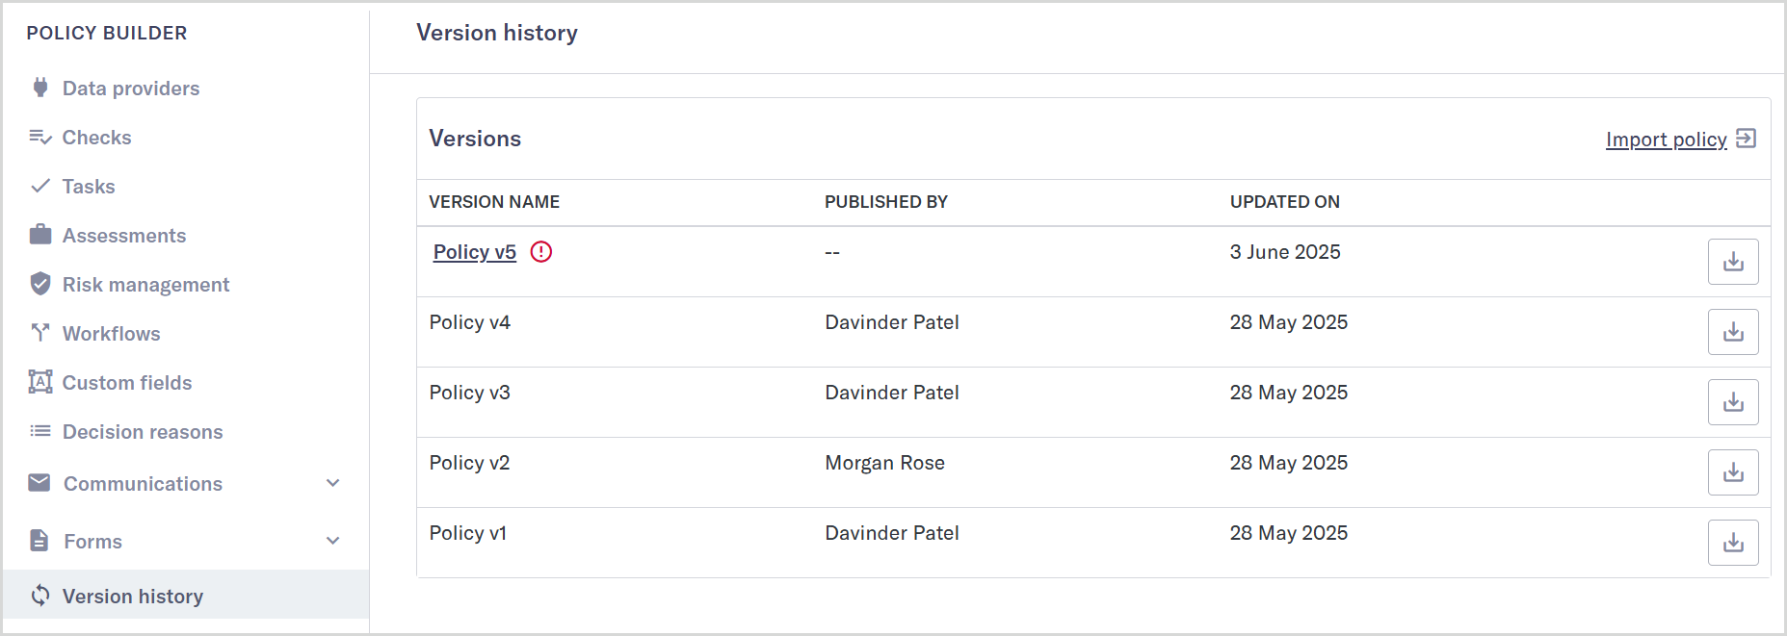
Task: Go to Tasks in Policy Builder
Action: click(89, 187)
